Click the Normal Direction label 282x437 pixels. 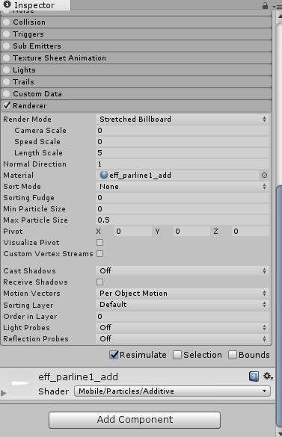click(x=34, y=164)
